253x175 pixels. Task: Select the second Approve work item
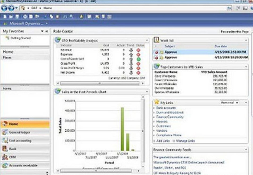[200, 57]
